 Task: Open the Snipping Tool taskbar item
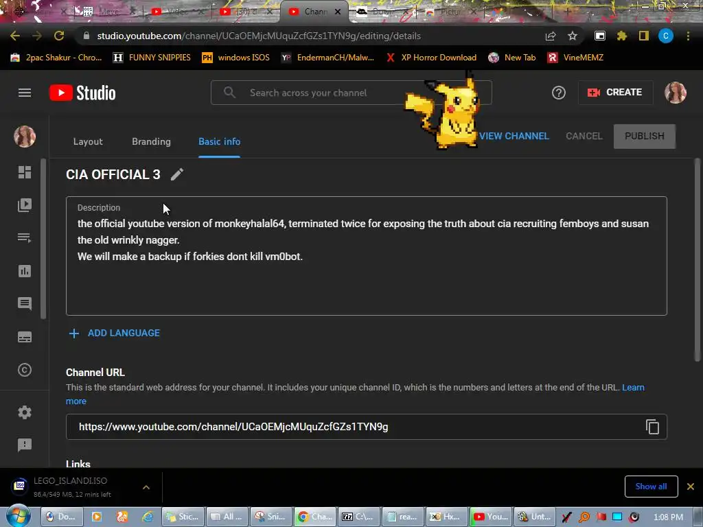tap(271, 517)
